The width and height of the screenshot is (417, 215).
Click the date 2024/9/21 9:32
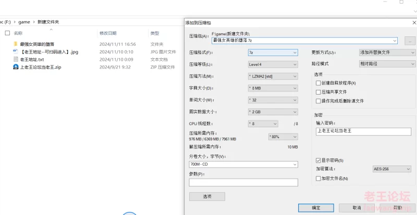pyautogui.click(x=115, y=67)
